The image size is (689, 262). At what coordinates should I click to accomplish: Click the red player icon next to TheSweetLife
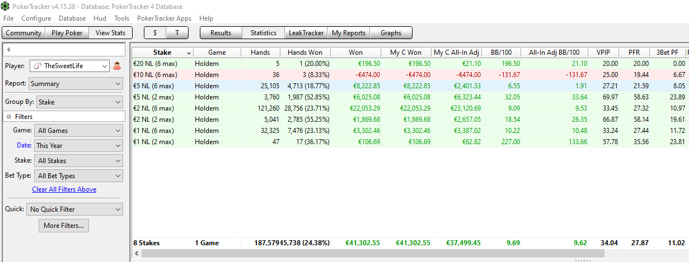point(117,66)
